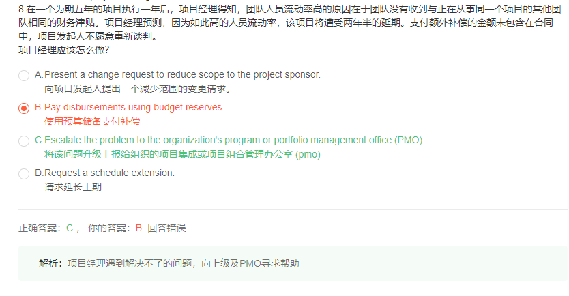
Task: Click the selected red radio button B
Action: [24, 108]
